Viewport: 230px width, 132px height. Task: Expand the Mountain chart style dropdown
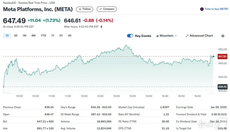176,36
